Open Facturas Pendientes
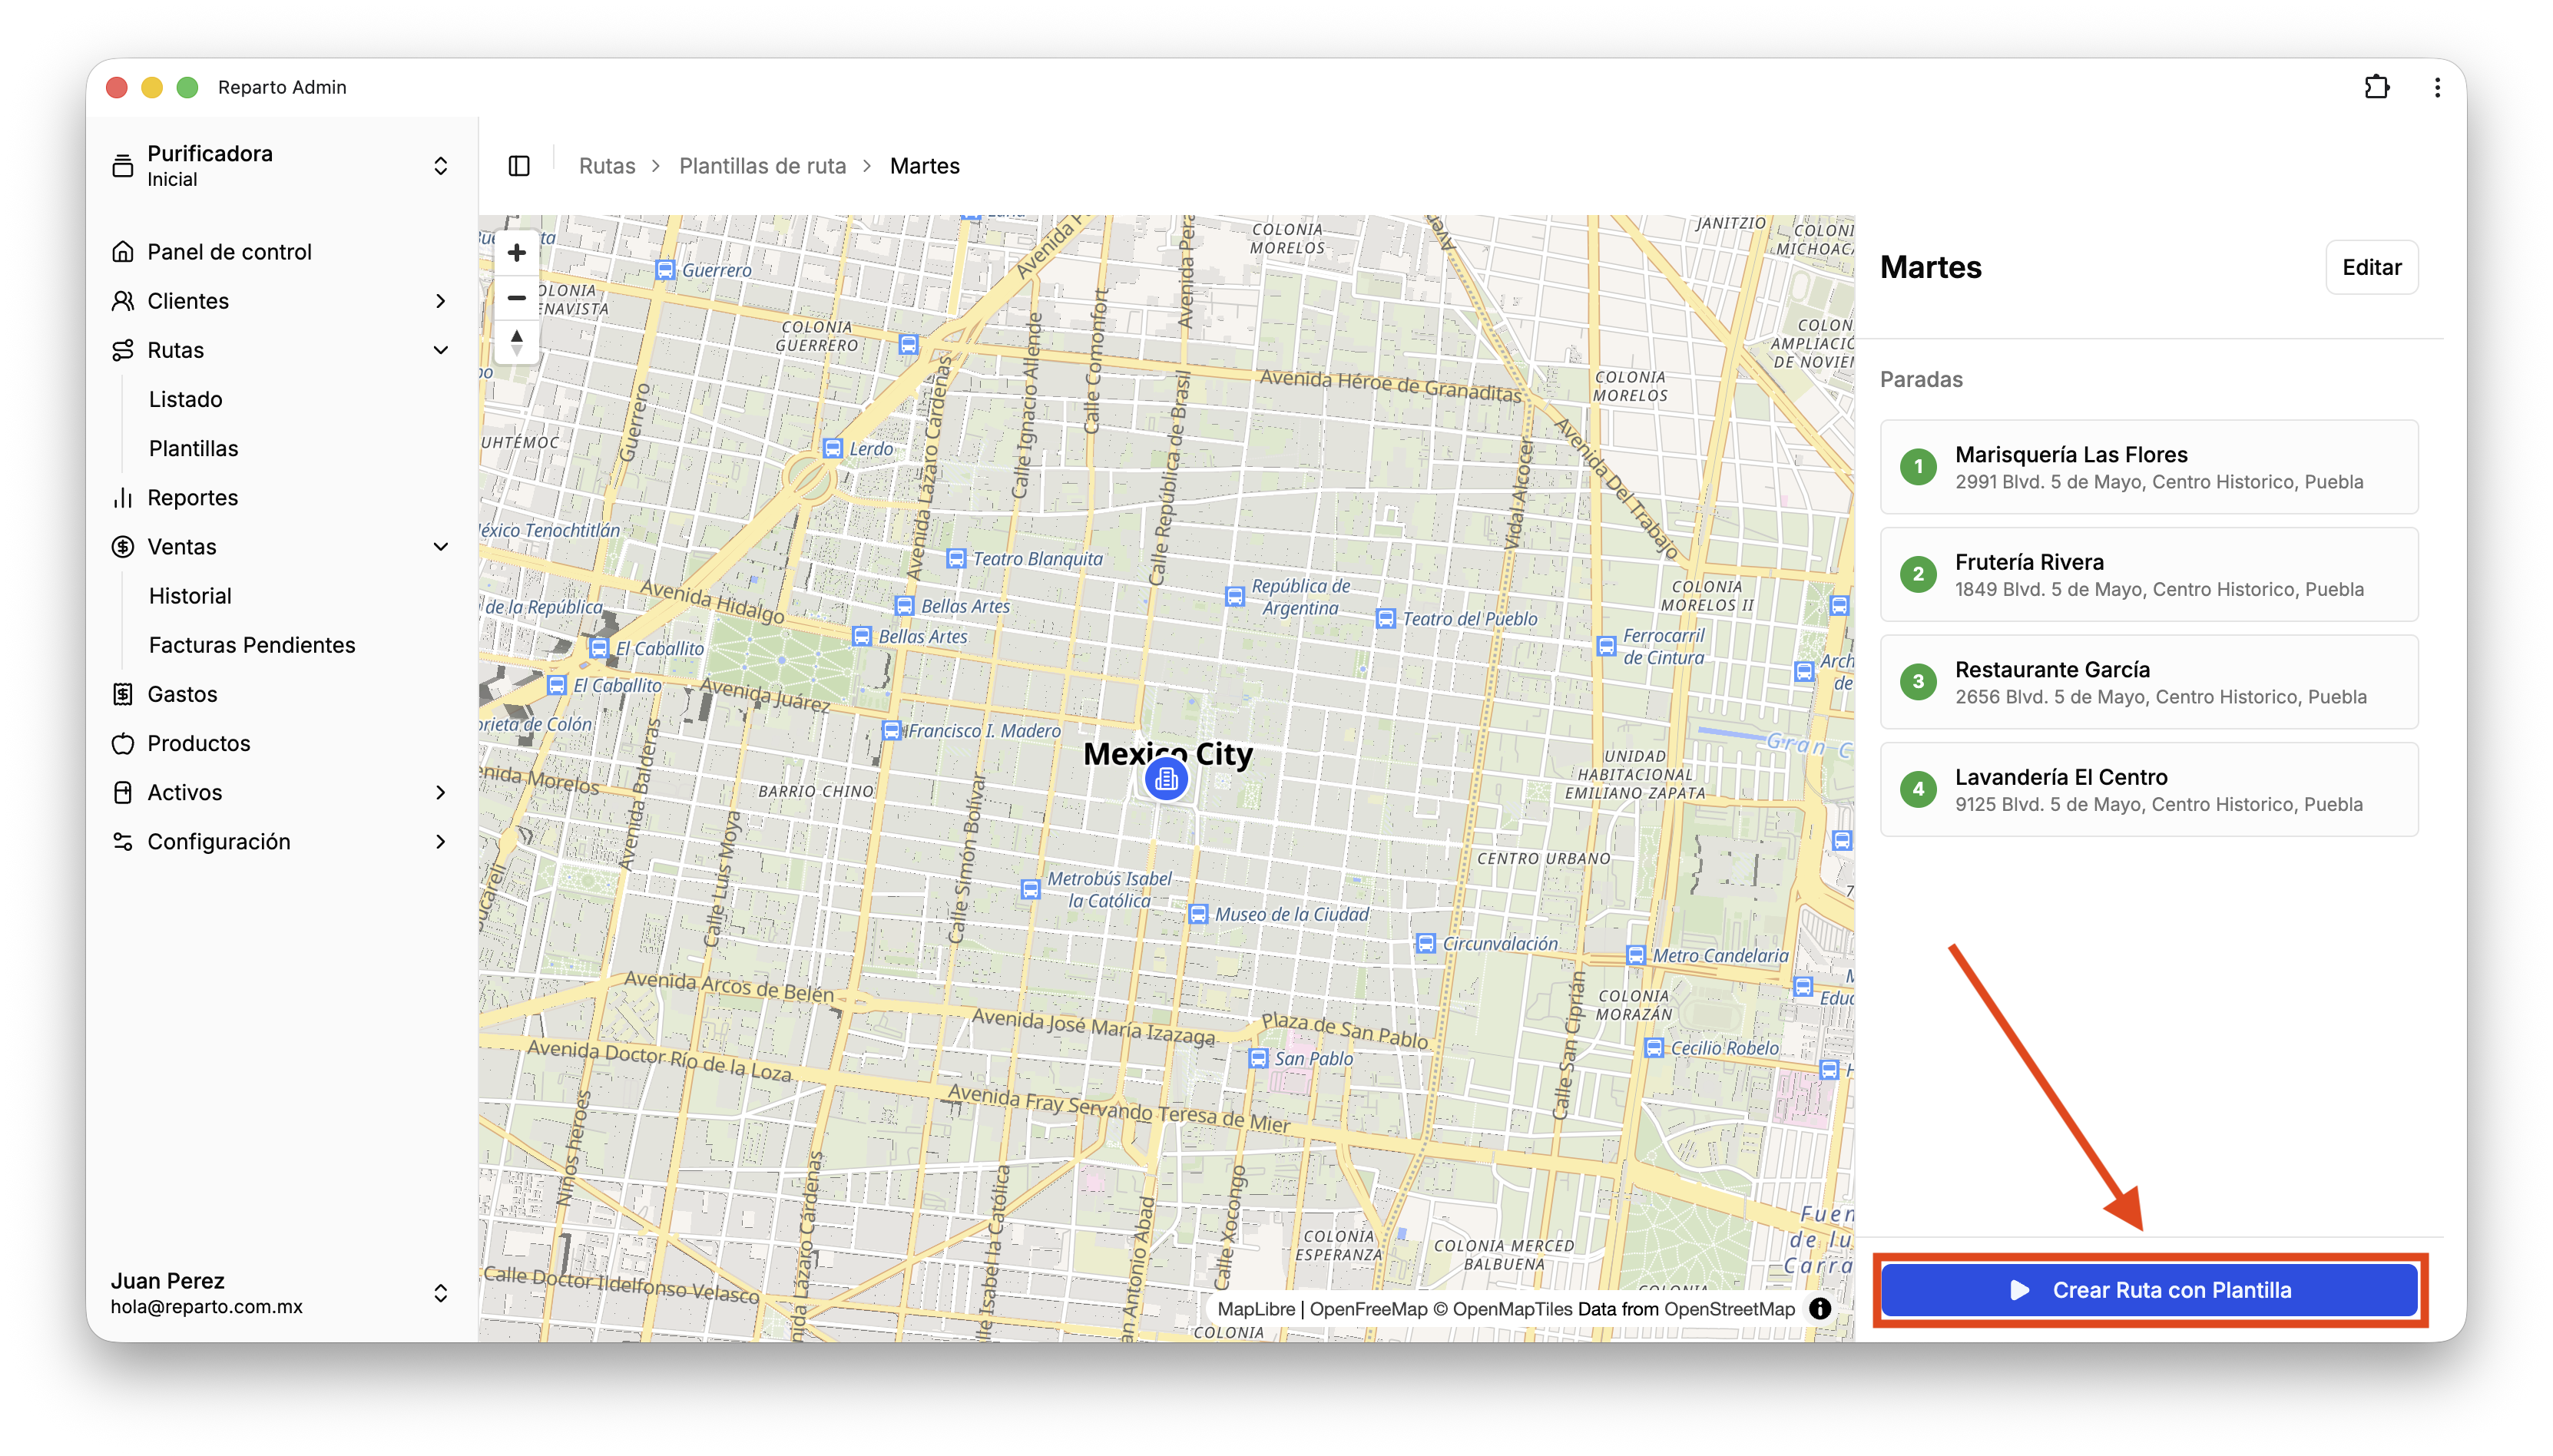Screen dimensions: 2553x1456 (252, 645)
